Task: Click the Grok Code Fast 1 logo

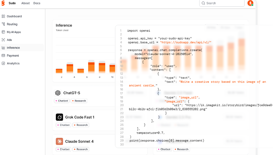Action: point(60,117)
